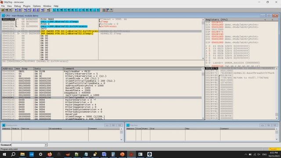Open the File menu
Image resolution: width=281 pixels, height=158 pixels.
pos(3,6)
